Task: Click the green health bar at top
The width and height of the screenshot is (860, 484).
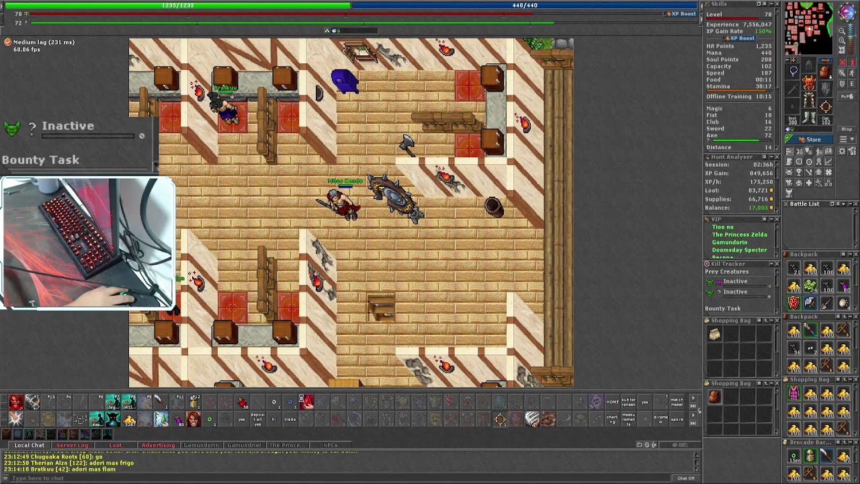Action: 177,5
